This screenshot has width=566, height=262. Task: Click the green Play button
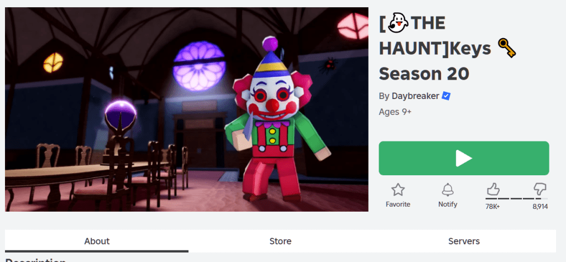pos(464,158)
